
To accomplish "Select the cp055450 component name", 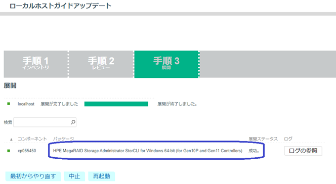I will [27, 151].
